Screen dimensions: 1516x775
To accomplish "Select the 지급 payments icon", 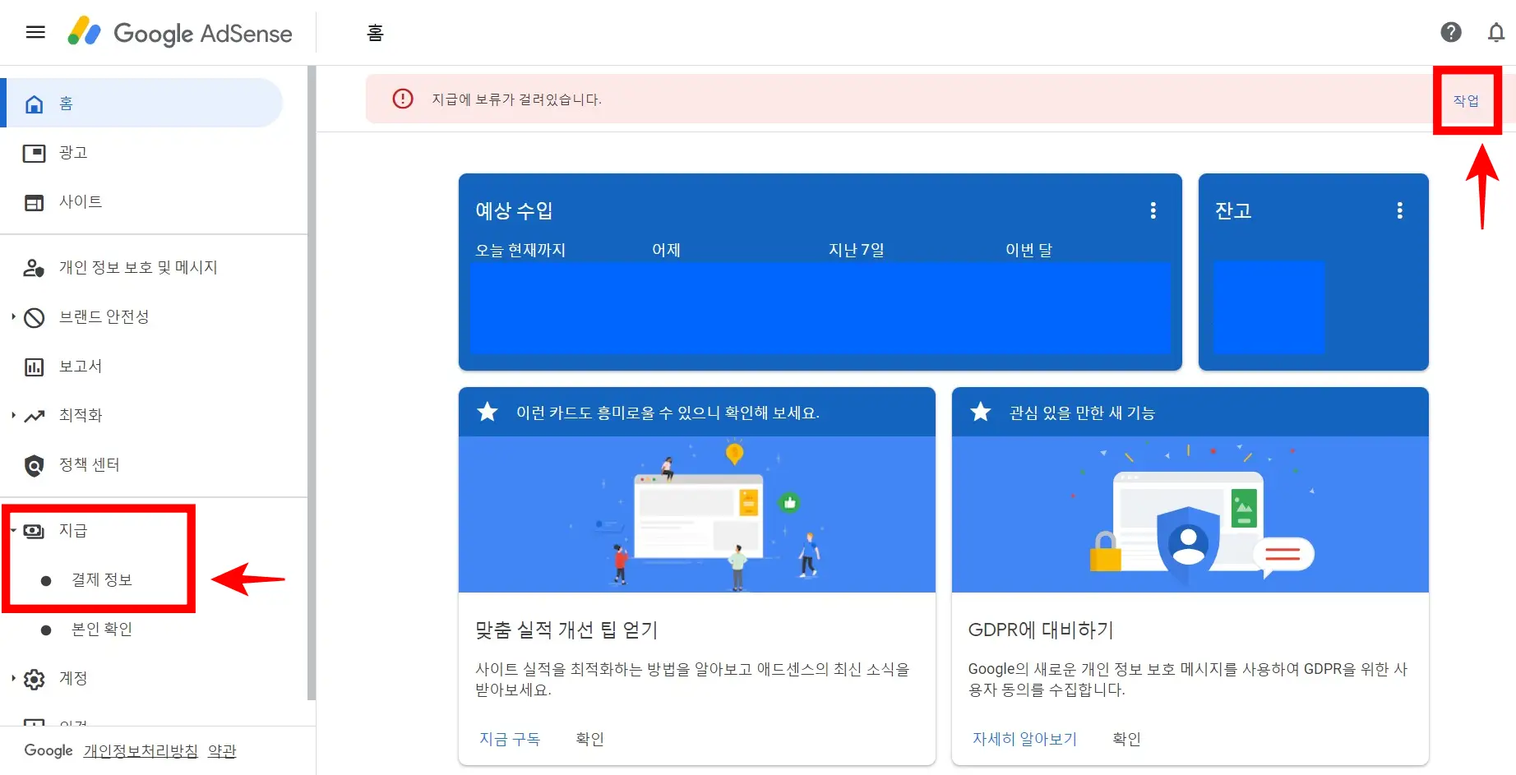I will coord(34,530).
